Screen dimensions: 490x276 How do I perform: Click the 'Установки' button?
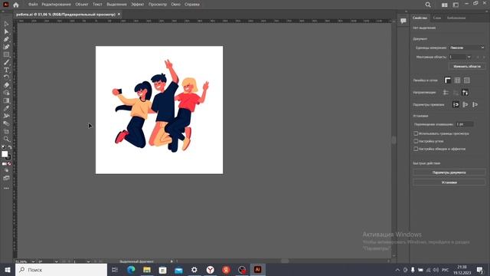click(449, 182)
